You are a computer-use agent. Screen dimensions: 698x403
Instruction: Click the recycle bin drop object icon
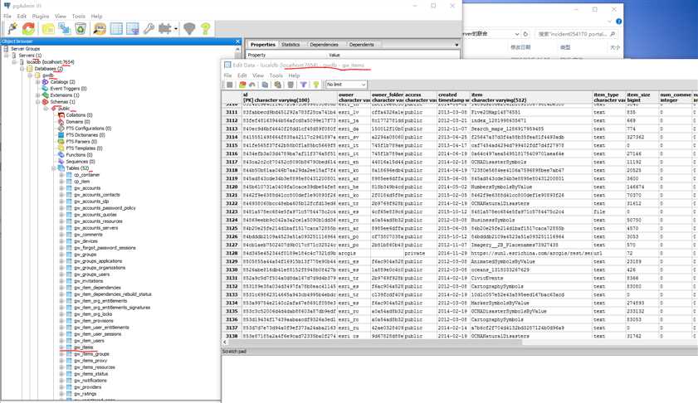81,29
